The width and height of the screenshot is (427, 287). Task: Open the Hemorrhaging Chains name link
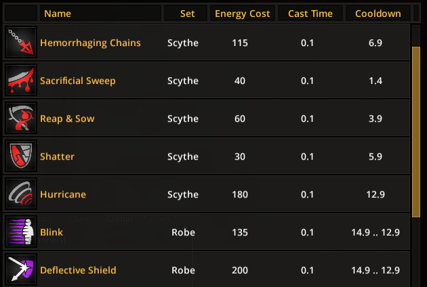coord(90,43)
